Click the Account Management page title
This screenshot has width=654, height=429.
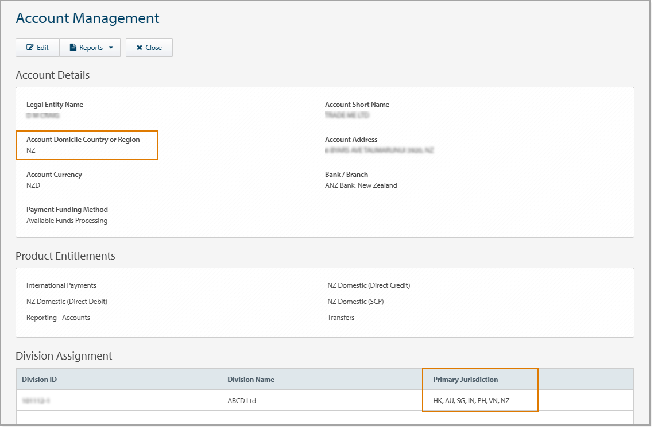[87, 18]
